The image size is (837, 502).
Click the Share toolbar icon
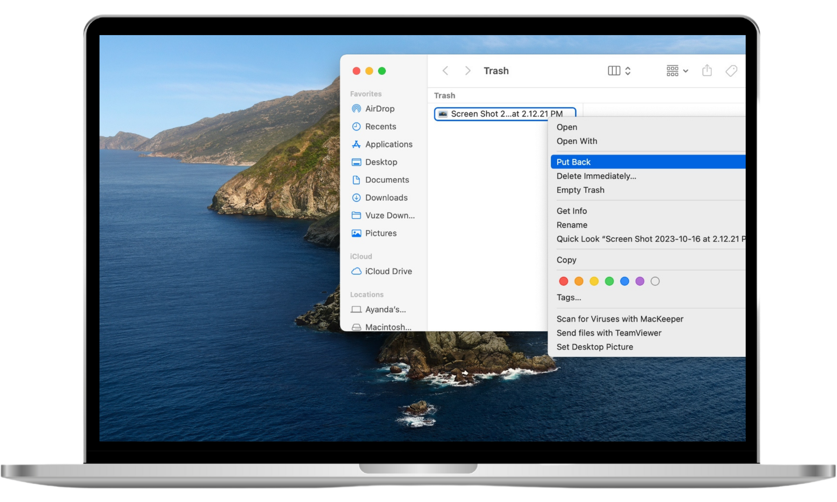tap(707, 71)
